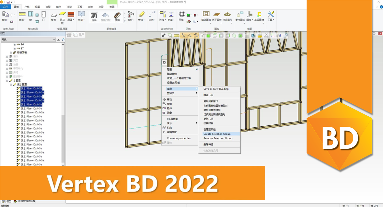Image resolution: width=383 pixels, height=208 pixels.
Task: Expand the 墙体 node in model tree
Action: [x=7, y=56]
